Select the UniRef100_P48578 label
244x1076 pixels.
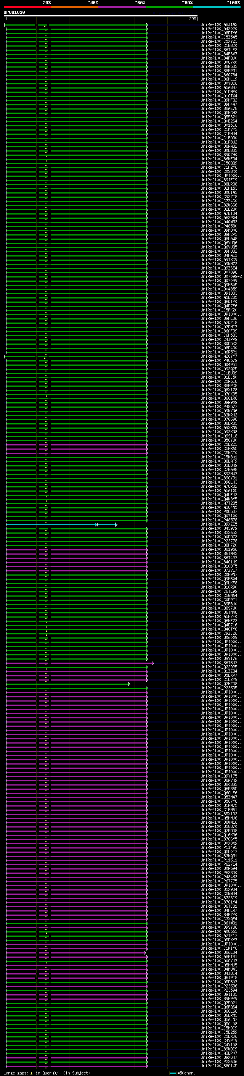(219, 520)
